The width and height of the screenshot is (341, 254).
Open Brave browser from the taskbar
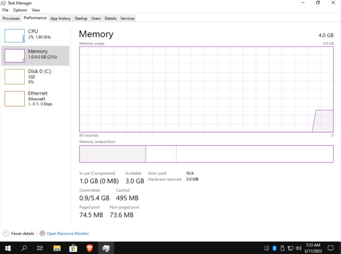(x=90, y=248)
